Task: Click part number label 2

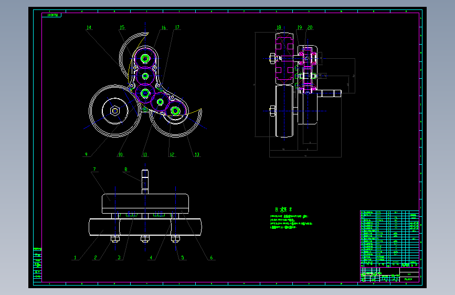Action: click(95, 257)
